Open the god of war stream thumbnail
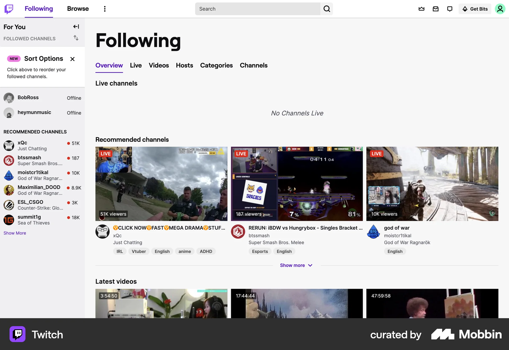 pos(432,183)
